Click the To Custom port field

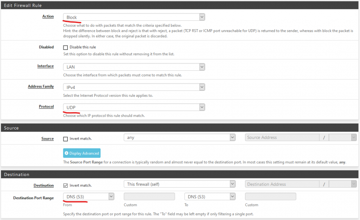pyautogui.click(x=270, y=196)
